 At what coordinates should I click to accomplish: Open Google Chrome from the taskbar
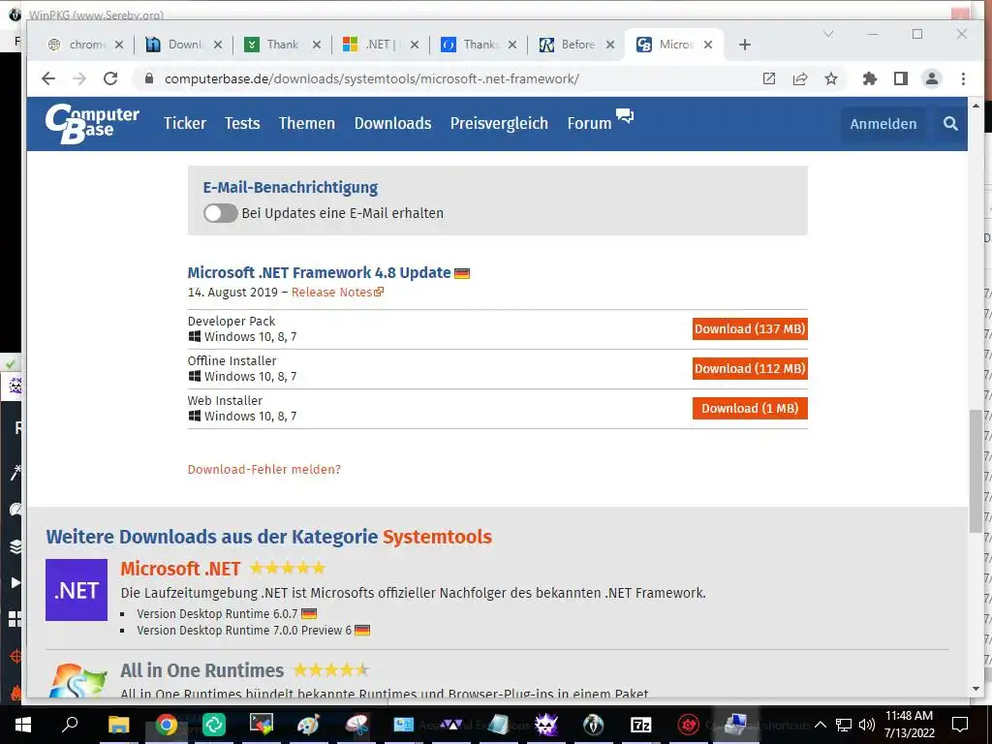167,725
